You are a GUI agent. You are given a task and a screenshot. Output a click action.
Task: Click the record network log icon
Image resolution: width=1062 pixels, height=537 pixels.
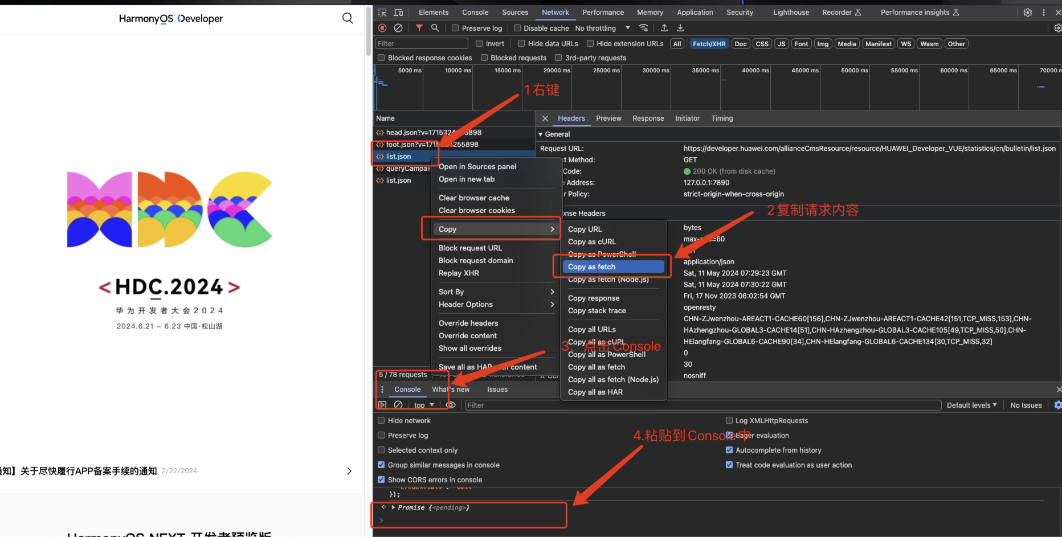(x=382, y=28)
